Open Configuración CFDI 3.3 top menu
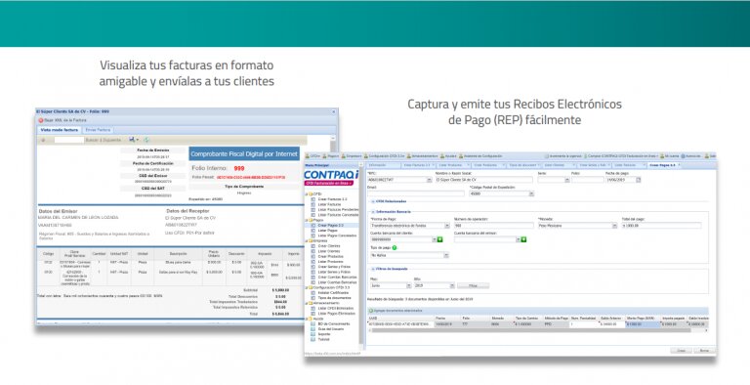Viewport: 750px width, 385px height. [384, 156]
